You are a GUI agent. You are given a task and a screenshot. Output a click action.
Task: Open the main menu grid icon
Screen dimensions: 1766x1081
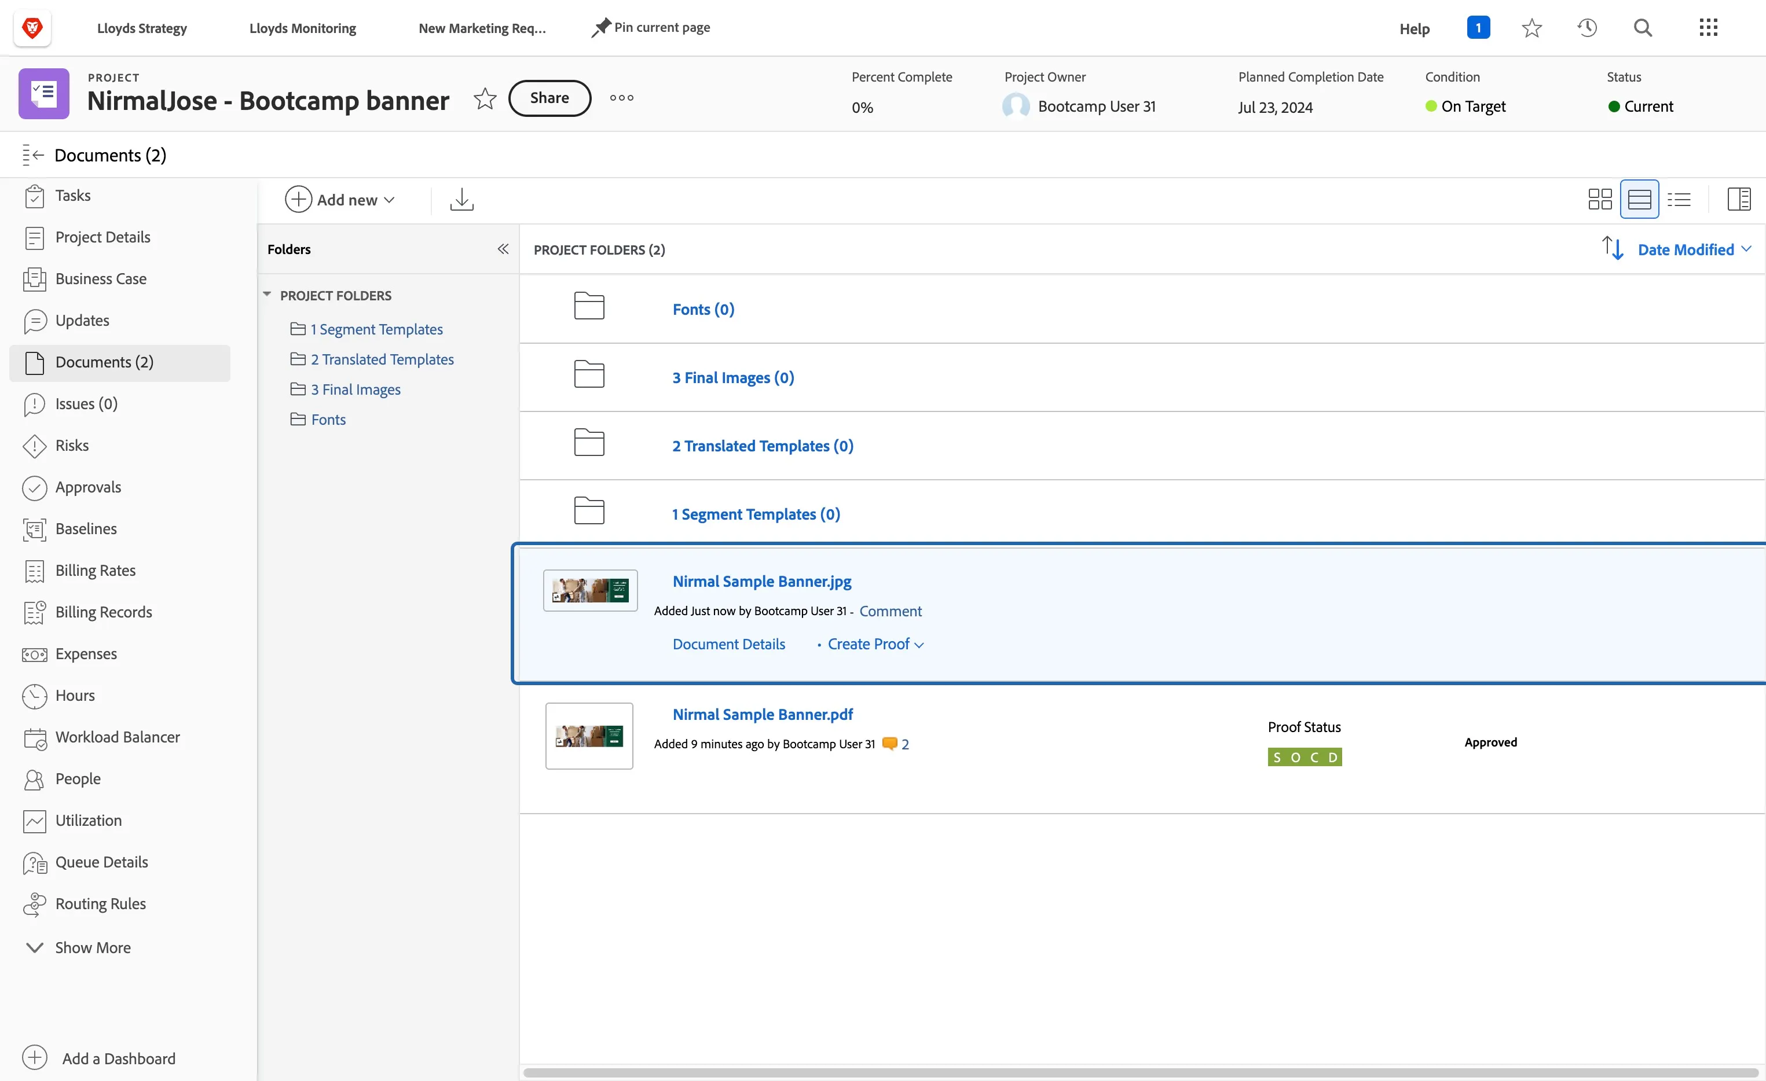[1708, 28]
